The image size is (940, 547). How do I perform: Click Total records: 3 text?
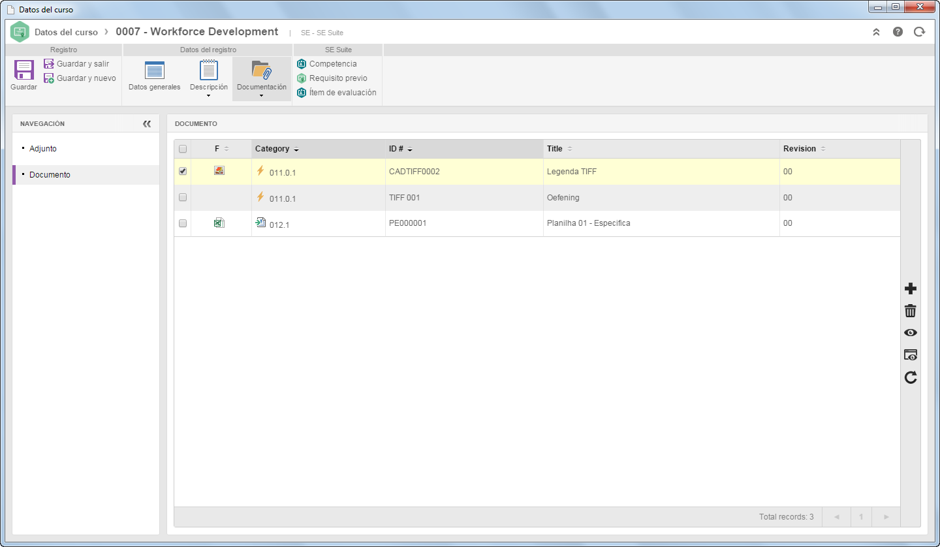click(786, 517)
